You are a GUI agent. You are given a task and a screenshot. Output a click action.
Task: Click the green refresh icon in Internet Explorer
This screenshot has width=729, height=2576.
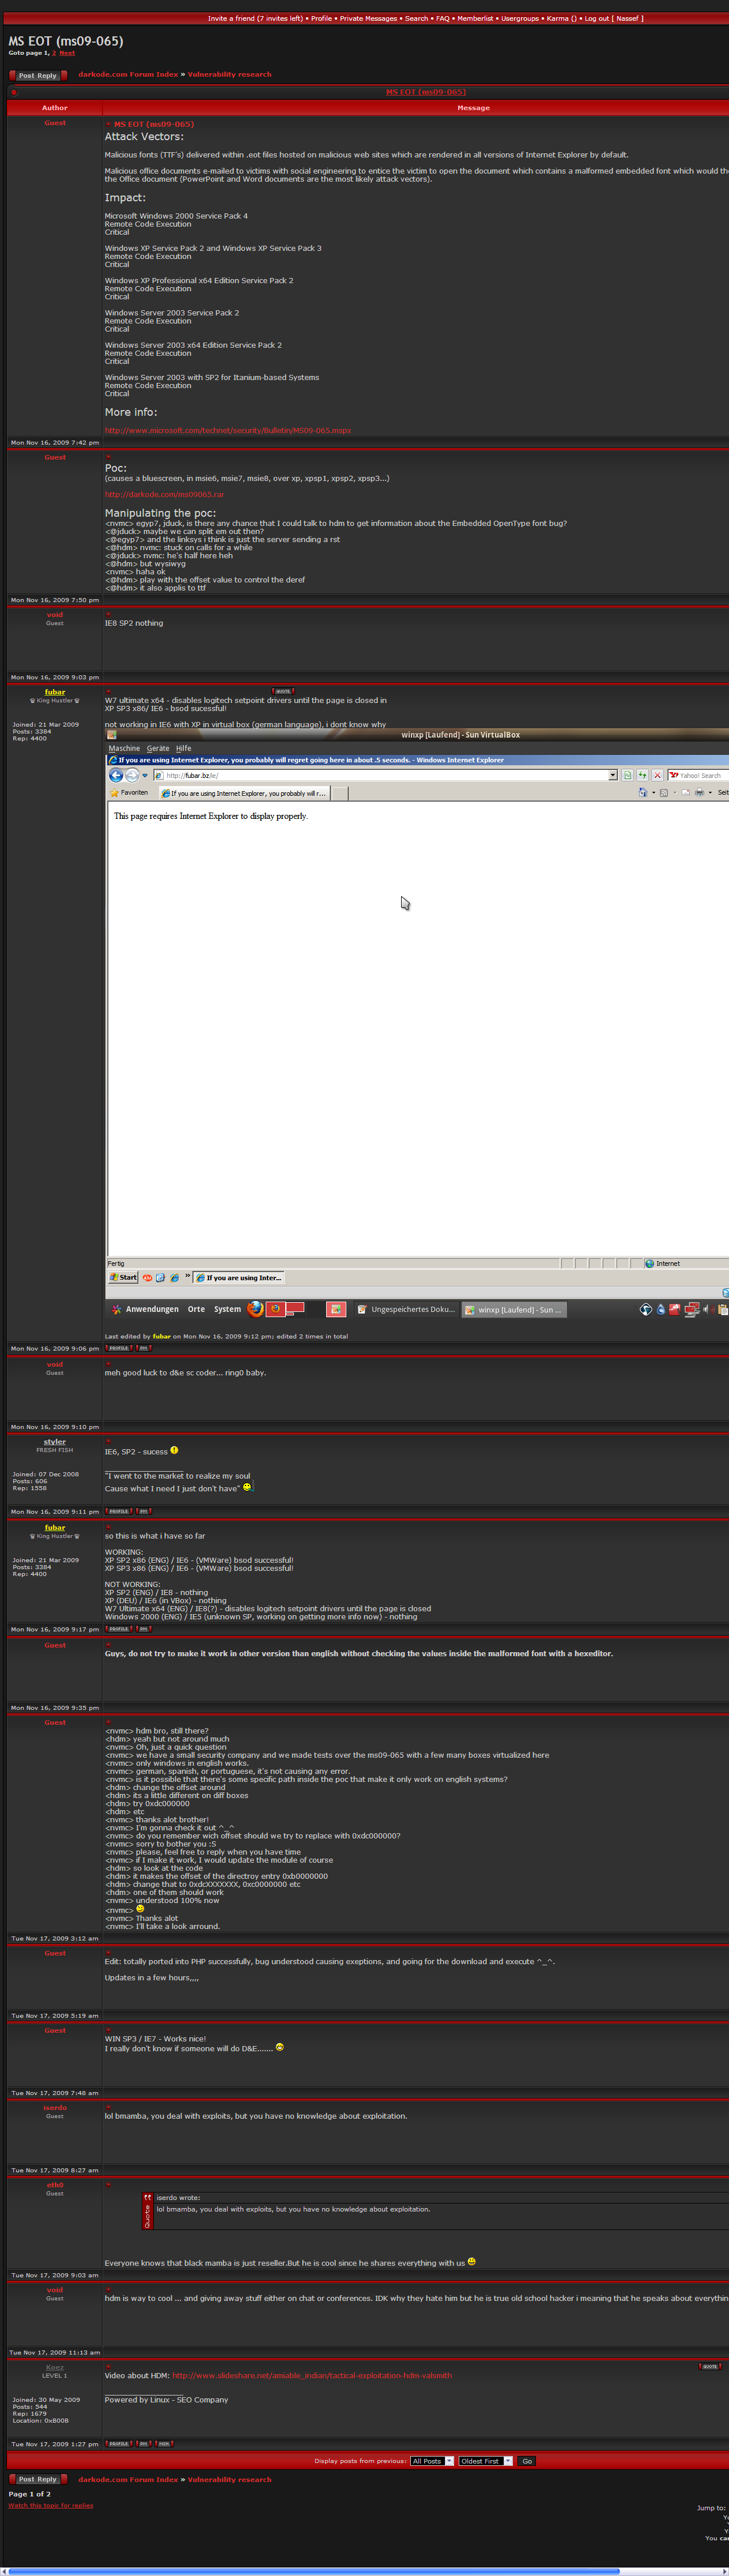tap(642, 775)
